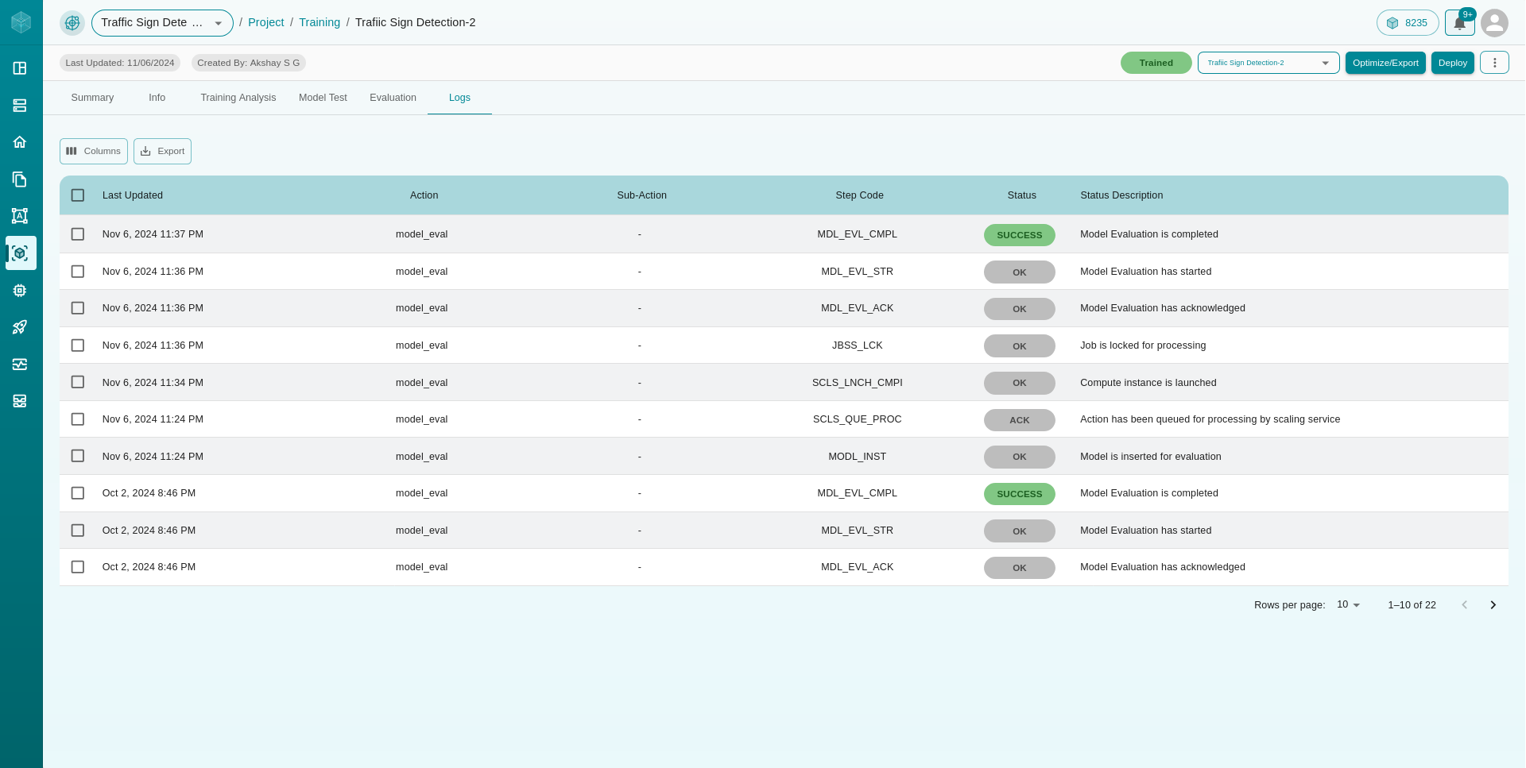Check the SCLS_LNCH_CMPI row checkbox
1526x768 pixels.
click(78, 382)
